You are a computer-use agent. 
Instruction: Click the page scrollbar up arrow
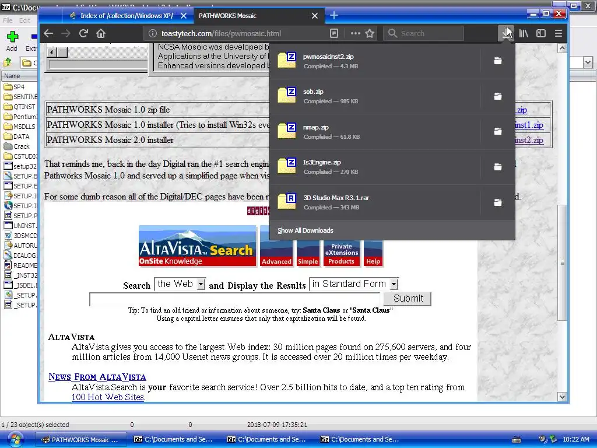click(563, 48)
